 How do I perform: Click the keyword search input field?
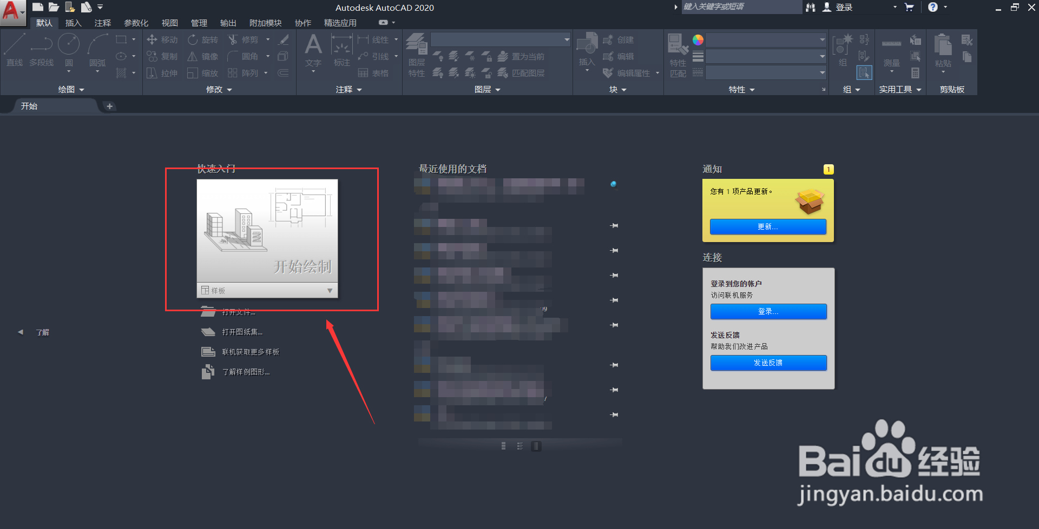pyautogui.click(x=741, y=7)
